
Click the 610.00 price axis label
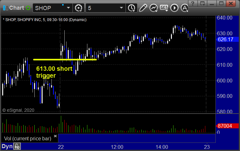pyautogui.click(x=225, y=65)
